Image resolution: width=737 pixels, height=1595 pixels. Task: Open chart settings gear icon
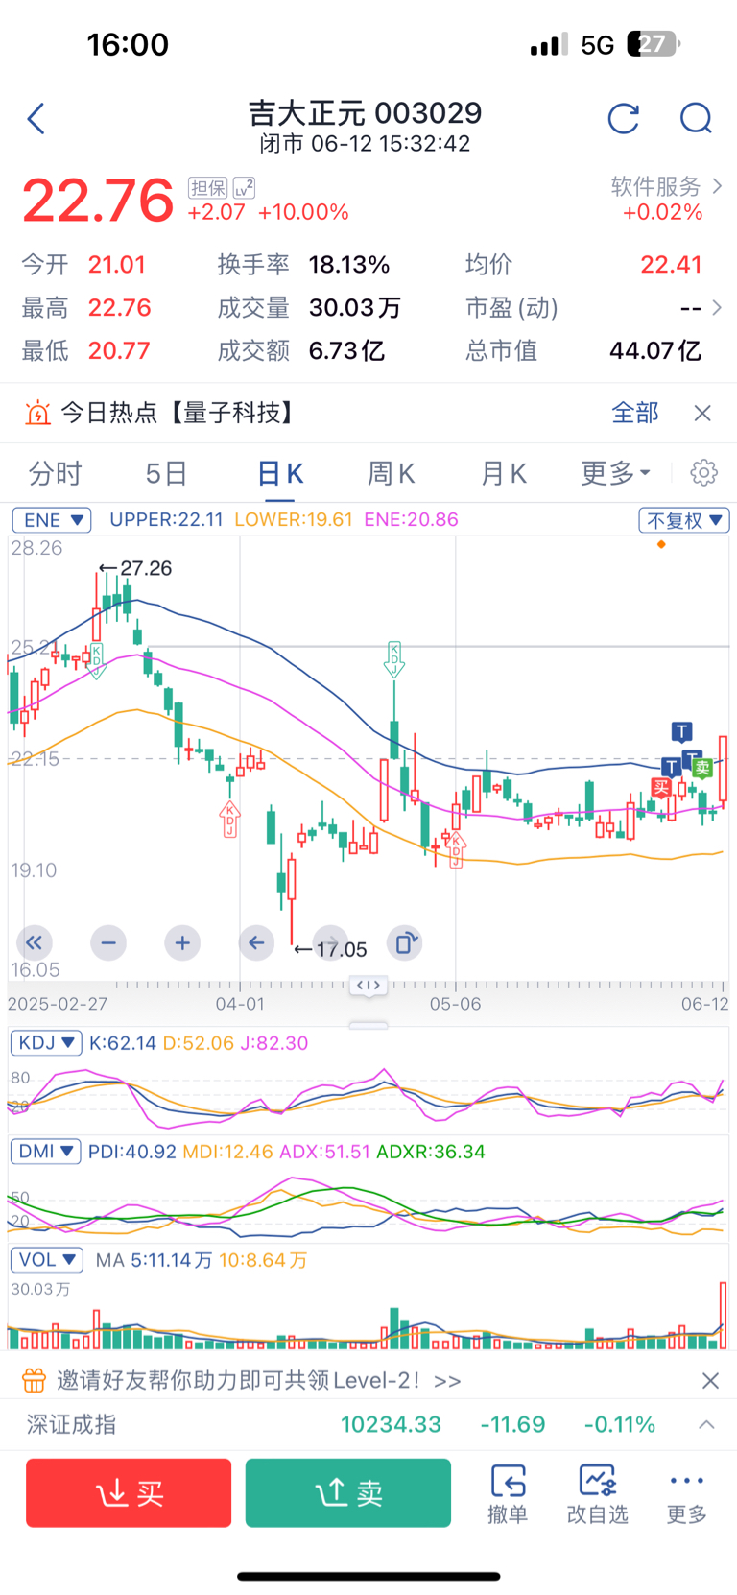pyautogui.click(x=703, y=472)
